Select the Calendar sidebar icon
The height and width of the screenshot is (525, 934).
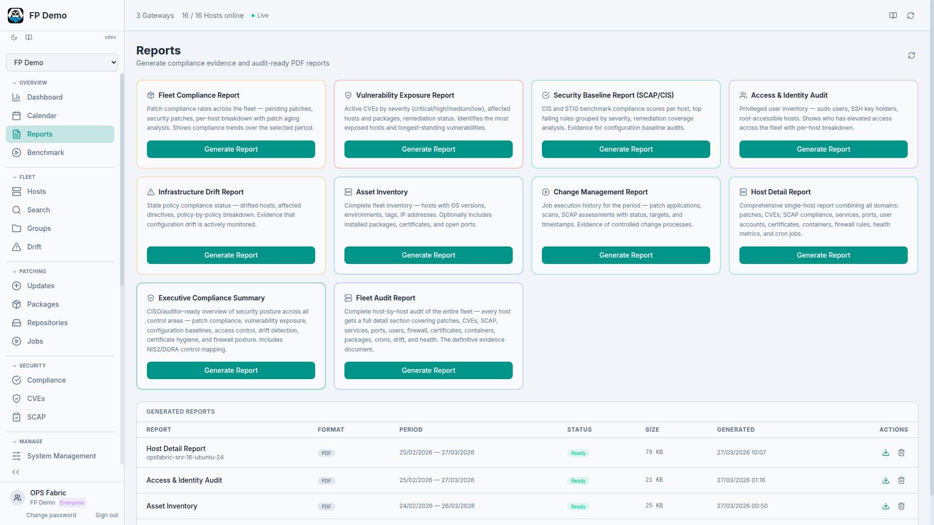17,116
